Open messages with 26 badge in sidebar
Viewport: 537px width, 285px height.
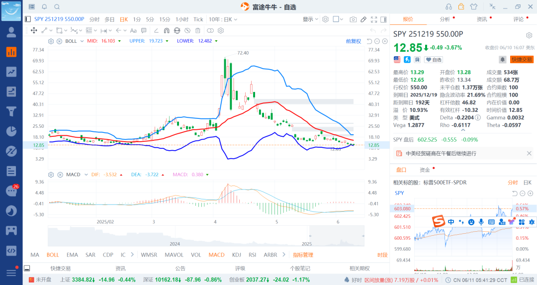point(11,191)
